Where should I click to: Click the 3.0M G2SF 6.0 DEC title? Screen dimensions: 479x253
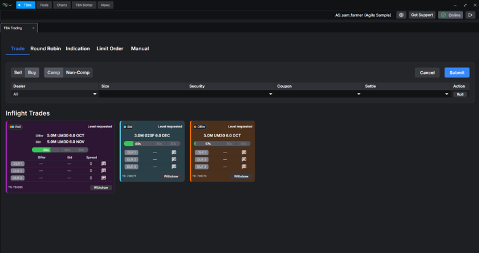[152, 135]
